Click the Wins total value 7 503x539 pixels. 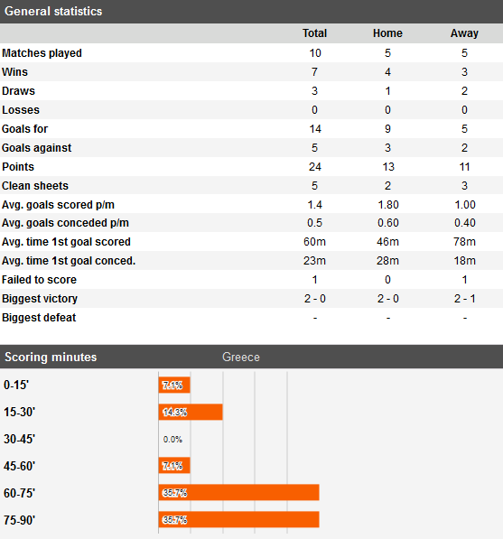click(314, 72)
